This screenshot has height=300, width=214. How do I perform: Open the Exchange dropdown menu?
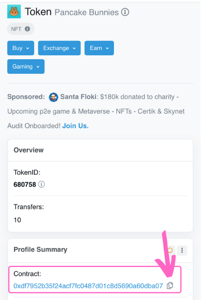[x=59, y=48]
